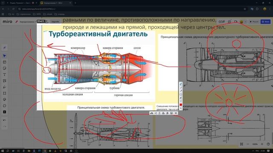
Task: Switch to the first browser tab
Action: pos(22,3)
